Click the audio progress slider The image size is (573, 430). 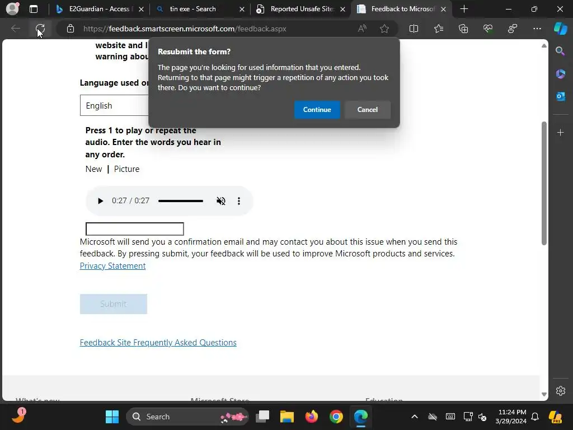(x=181, y=201)
